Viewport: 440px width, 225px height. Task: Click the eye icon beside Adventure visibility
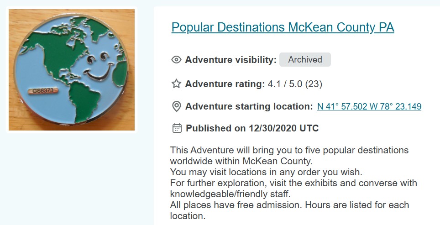tap(176, 60)
